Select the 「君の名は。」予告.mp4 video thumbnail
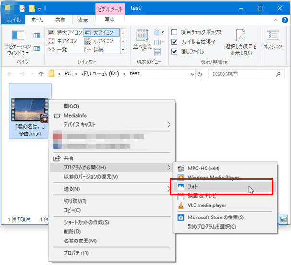 [x=30, y=111]
